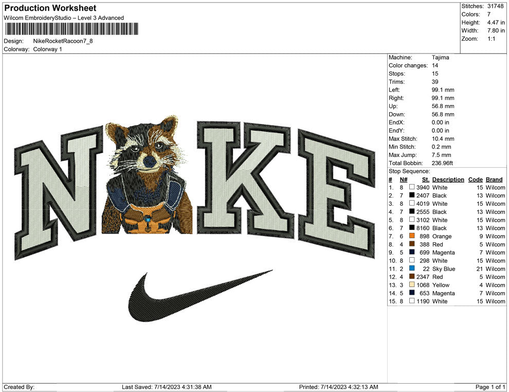
Task: Click the Trims value 39
Action: click(x=434, y=81)
